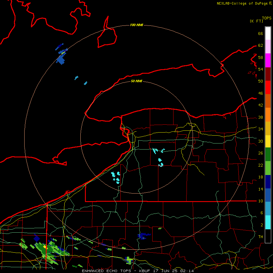
Task: Click the 58 legend value
Action: click(261, 57)
